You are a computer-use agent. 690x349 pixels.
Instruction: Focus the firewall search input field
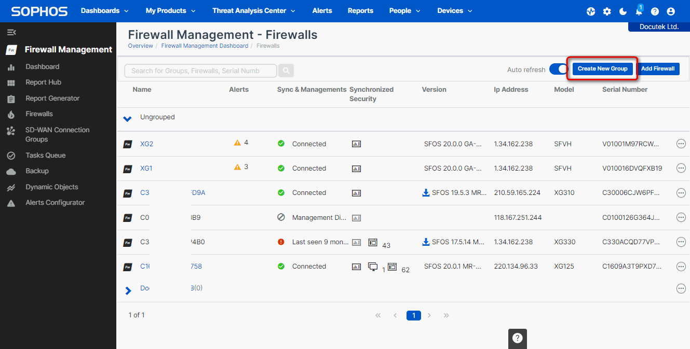200,71
